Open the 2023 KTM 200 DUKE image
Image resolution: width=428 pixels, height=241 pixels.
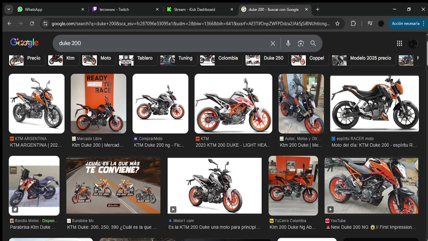233,104
